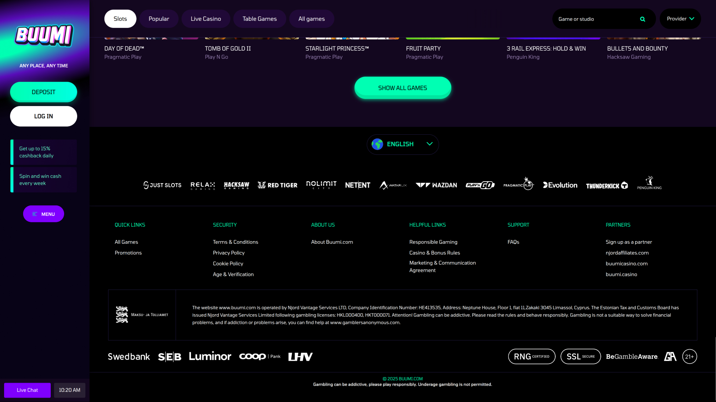Click the Evolution provider logo
The height and width of the screenshot is (402, 716).
pyautogui.click(x=560, y=185)
